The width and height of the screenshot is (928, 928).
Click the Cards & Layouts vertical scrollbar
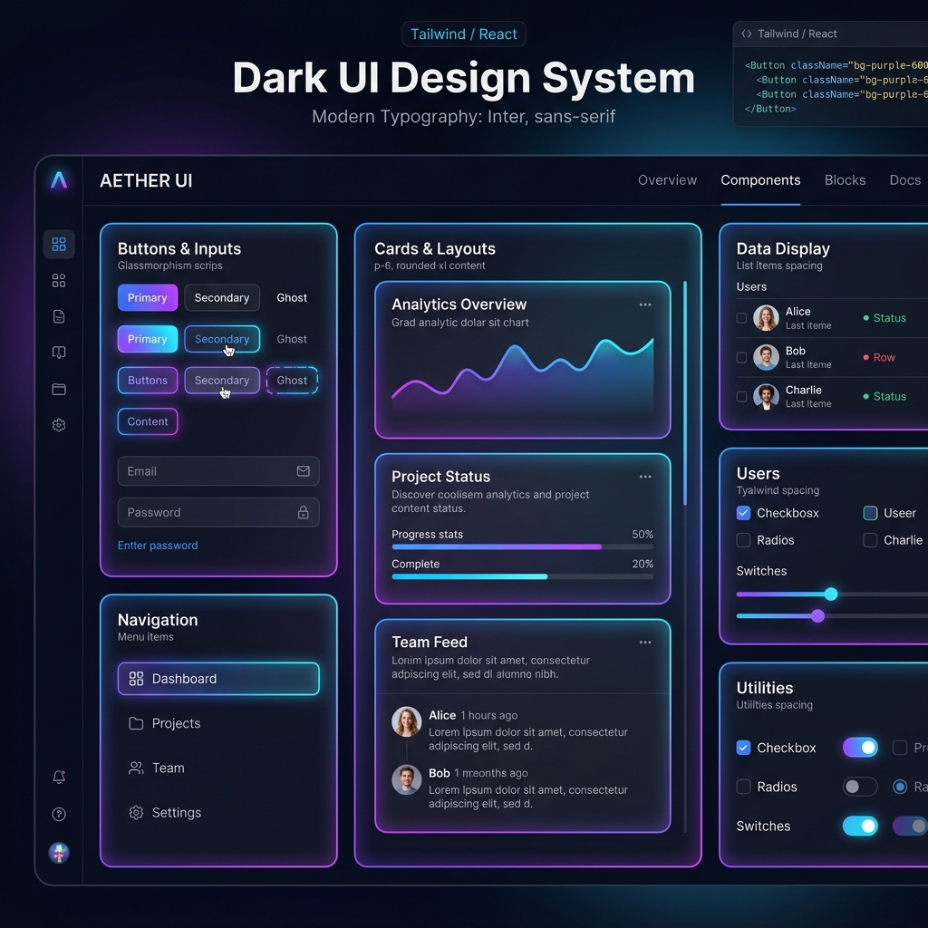[x=685, y=393]
